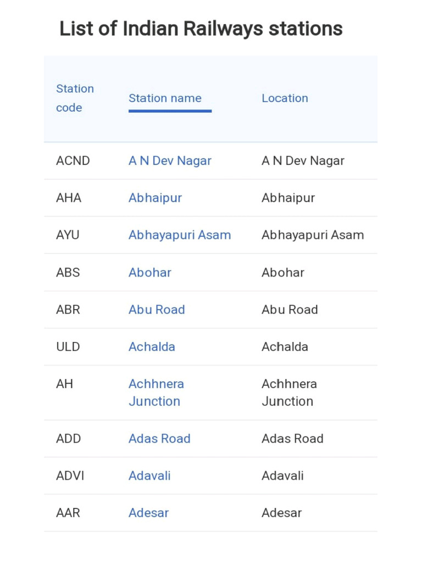The image size is (422, 563).
Task: Open the Abu Road station link
Action: [157, 310]
